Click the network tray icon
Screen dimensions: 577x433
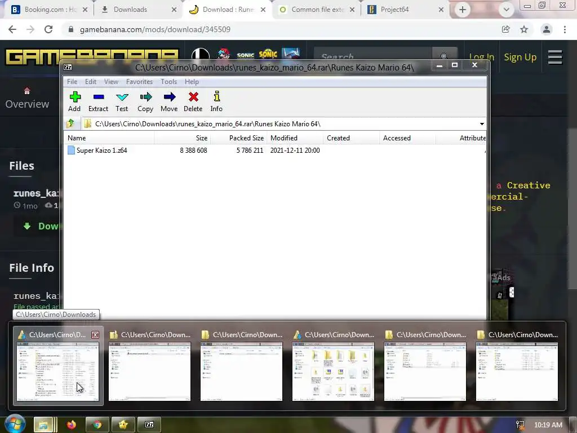[x=520, y=425]
